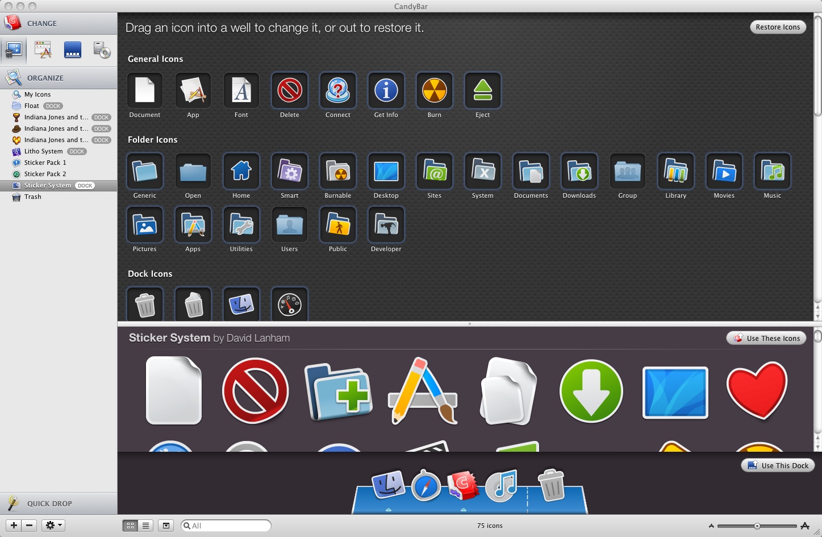Screen dimensions: 822x537
Task: Click the Users folder icon
Action: (x=290, y=224)
